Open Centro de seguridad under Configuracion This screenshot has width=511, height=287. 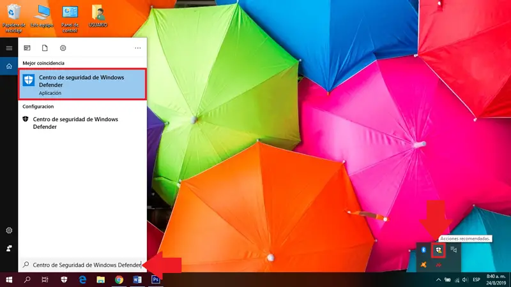[82, 123]
